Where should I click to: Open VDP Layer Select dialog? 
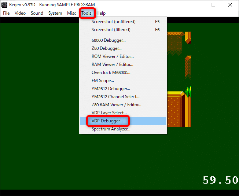pyautogui.click(x=123, y=113)
